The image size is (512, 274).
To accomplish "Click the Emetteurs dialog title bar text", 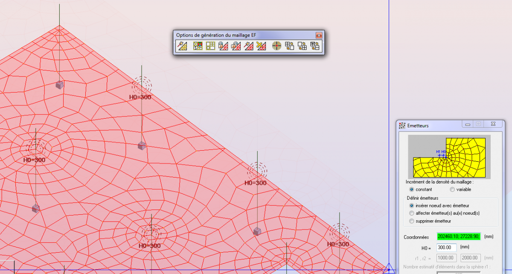I will (418, 125).
